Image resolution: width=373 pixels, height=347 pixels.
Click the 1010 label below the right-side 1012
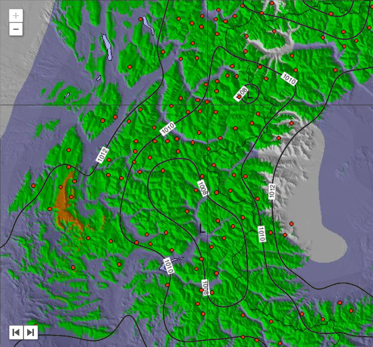[x=261, y=234]
